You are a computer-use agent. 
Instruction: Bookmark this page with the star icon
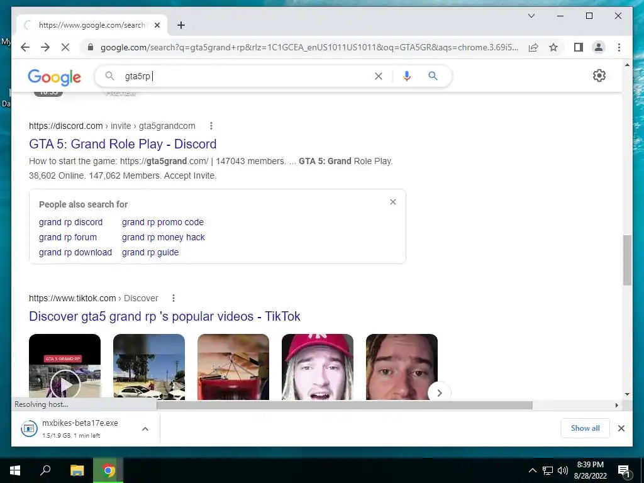(x=553, y=47)
